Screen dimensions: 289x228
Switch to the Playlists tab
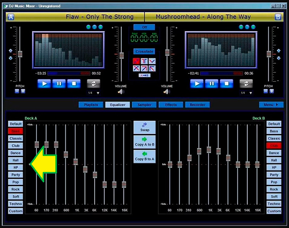pos(91,105)
